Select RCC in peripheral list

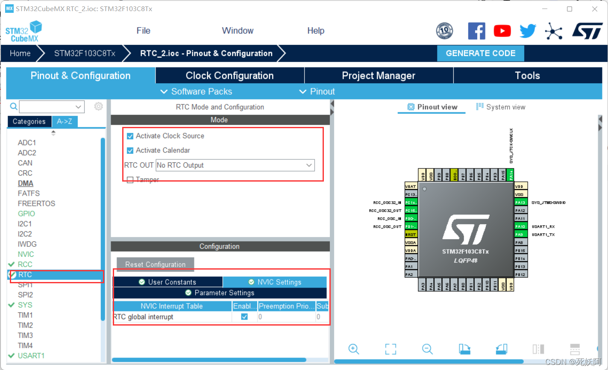pyautogui.click(x=25, y=264)
